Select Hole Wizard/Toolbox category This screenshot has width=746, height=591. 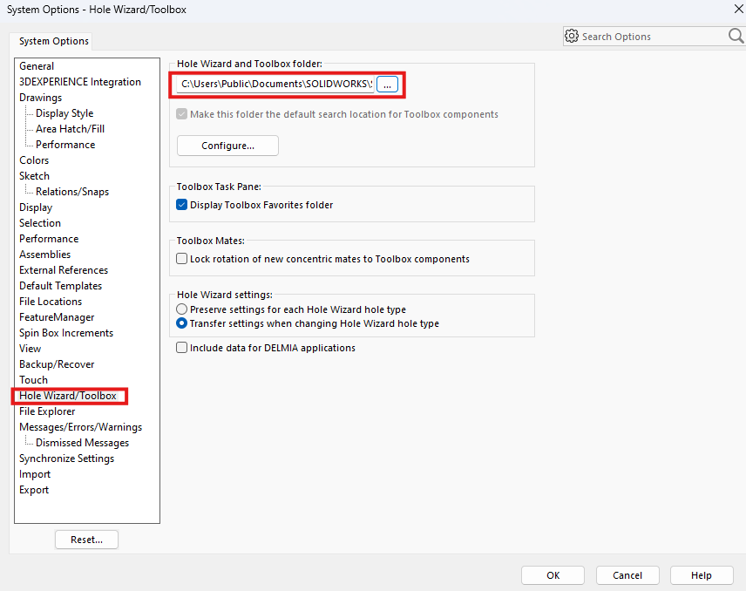68,396
